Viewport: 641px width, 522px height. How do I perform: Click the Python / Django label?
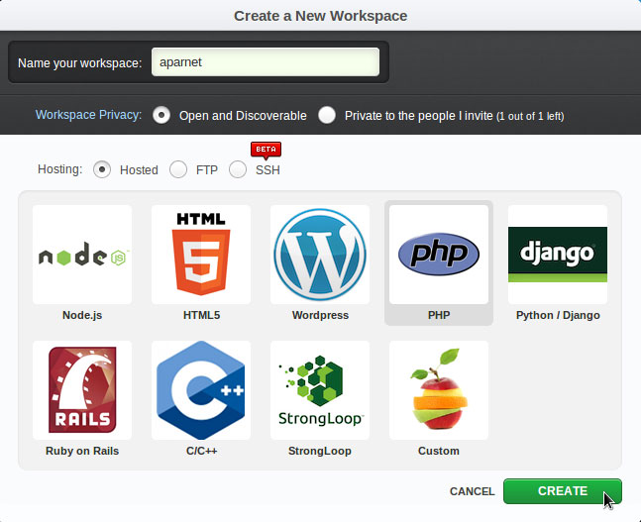tap(558, 315)
